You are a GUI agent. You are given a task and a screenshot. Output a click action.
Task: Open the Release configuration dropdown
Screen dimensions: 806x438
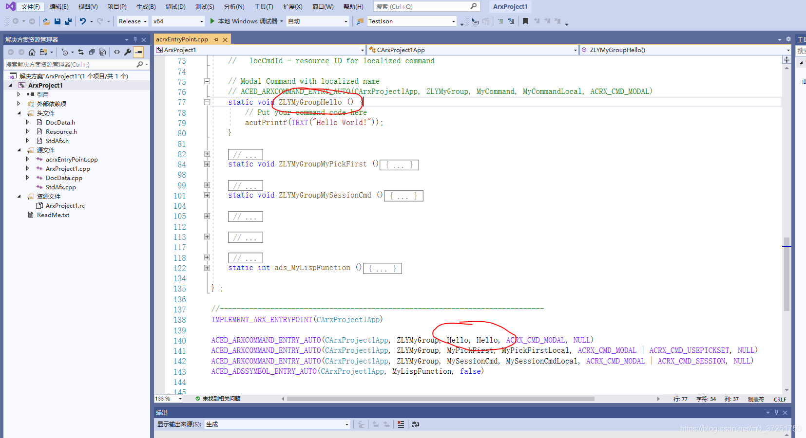[x=146, y=21]
